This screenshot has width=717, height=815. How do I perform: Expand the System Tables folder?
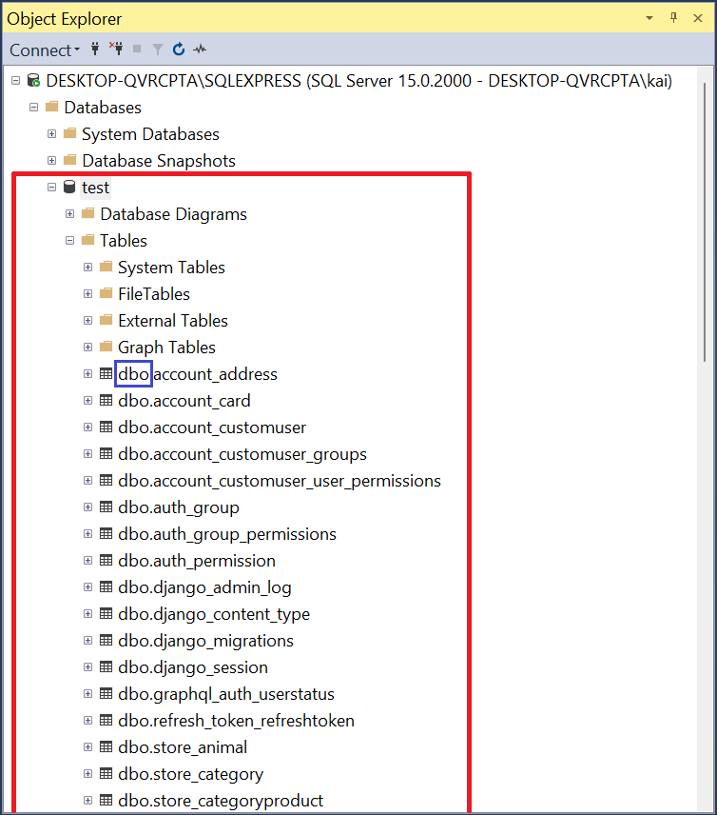pos(88,268)
